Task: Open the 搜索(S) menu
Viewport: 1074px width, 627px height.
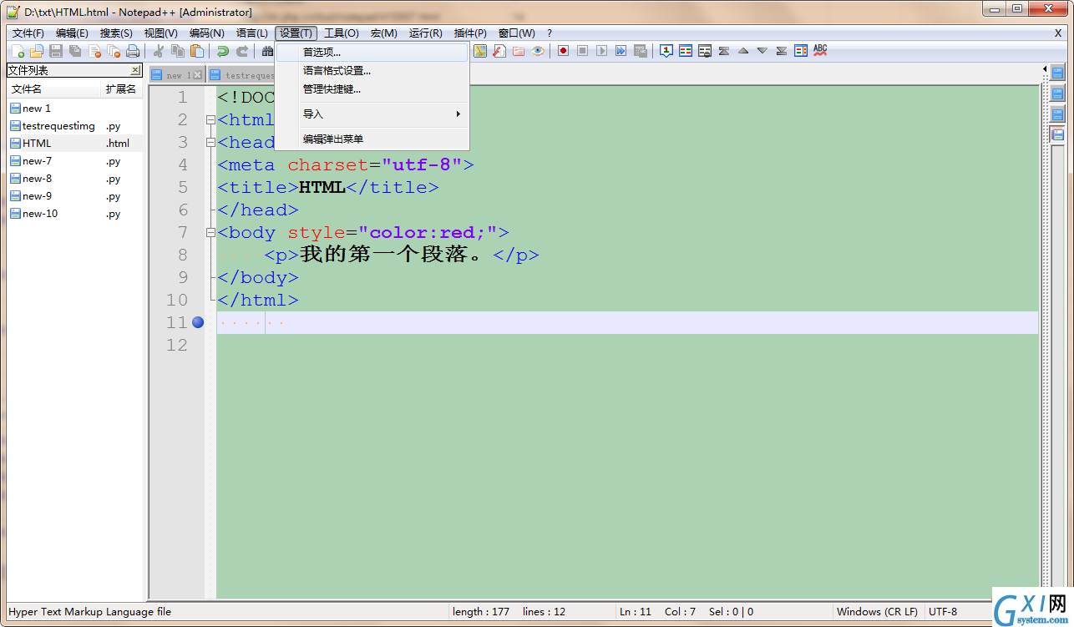Action: 116,33
